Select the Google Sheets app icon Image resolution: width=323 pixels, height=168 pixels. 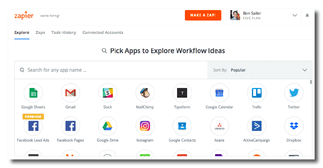click(33, 93)
